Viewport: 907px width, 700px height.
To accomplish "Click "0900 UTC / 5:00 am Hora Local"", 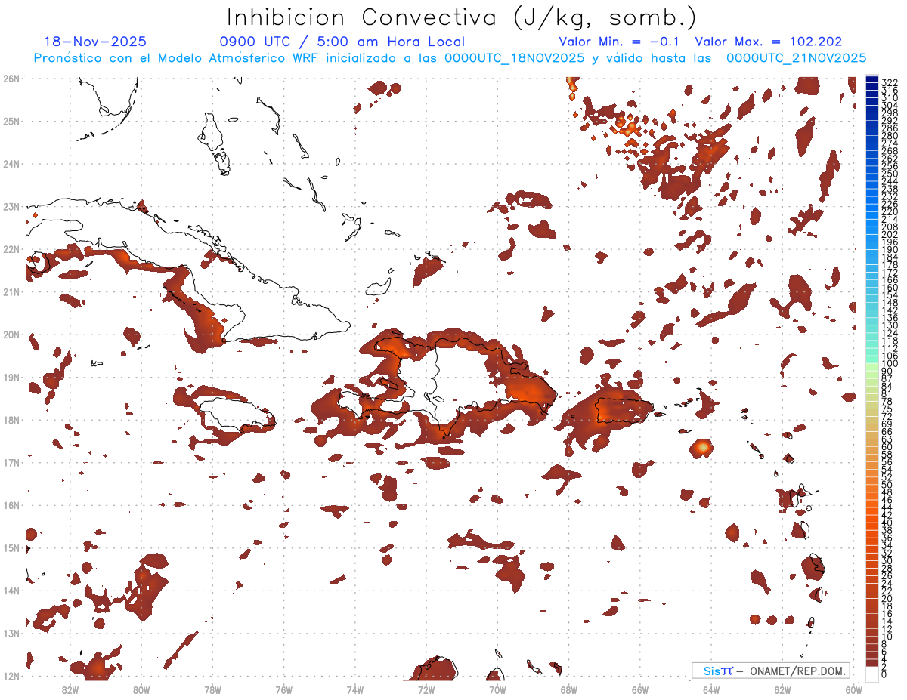I will tap(342, 42).
